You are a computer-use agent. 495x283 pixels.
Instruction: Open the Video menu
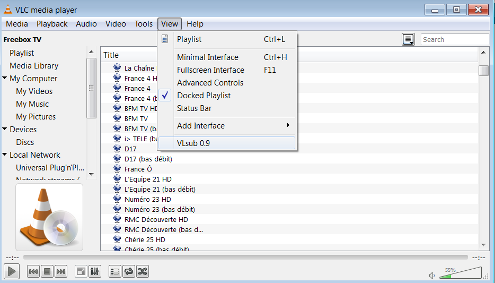(116, 24)
